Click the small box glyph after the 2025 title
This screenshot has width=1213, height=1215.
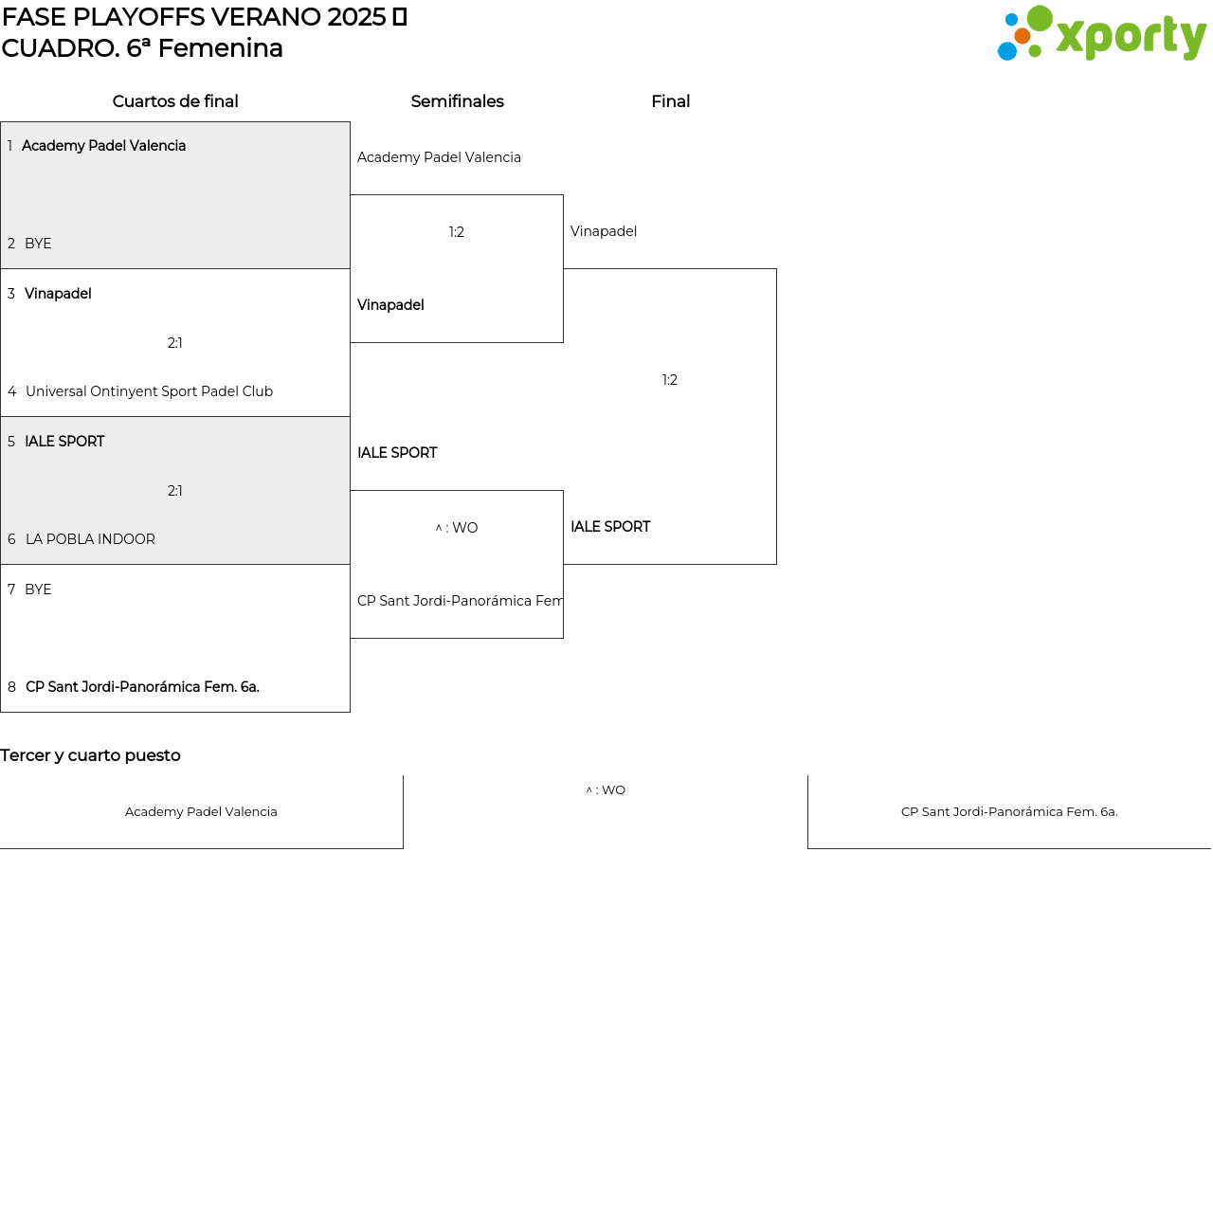400,17
